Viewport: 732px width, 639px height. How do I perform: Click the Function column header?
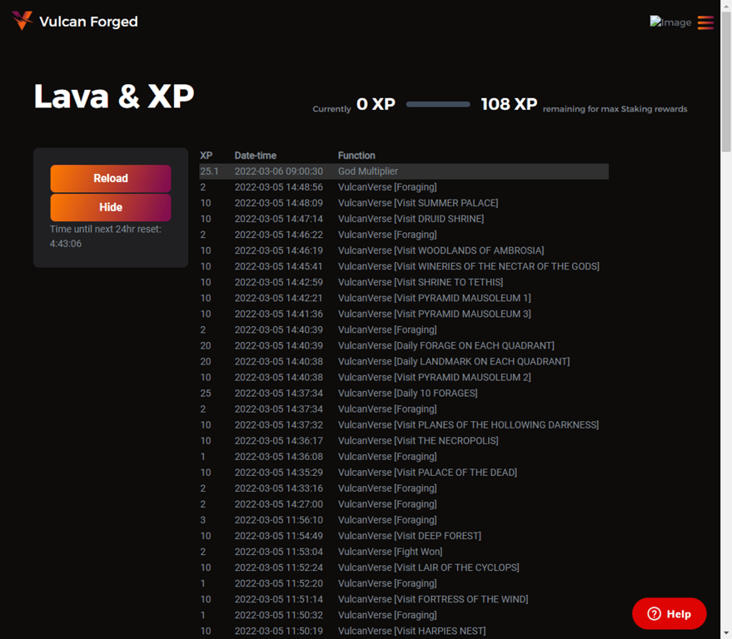(x=356, y=156)
